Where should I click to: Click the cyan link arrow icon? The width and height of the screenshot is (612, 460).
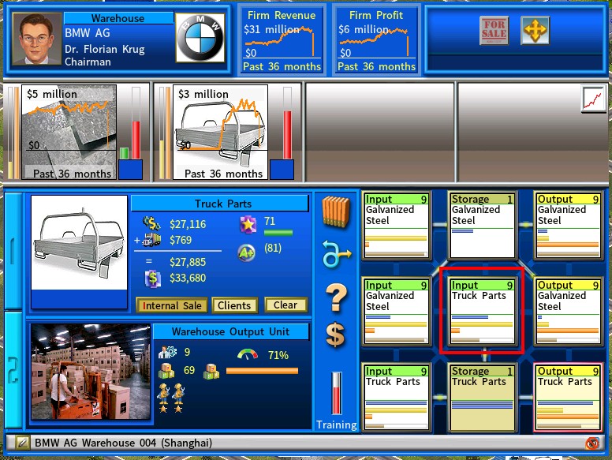(x=336, y=254)
